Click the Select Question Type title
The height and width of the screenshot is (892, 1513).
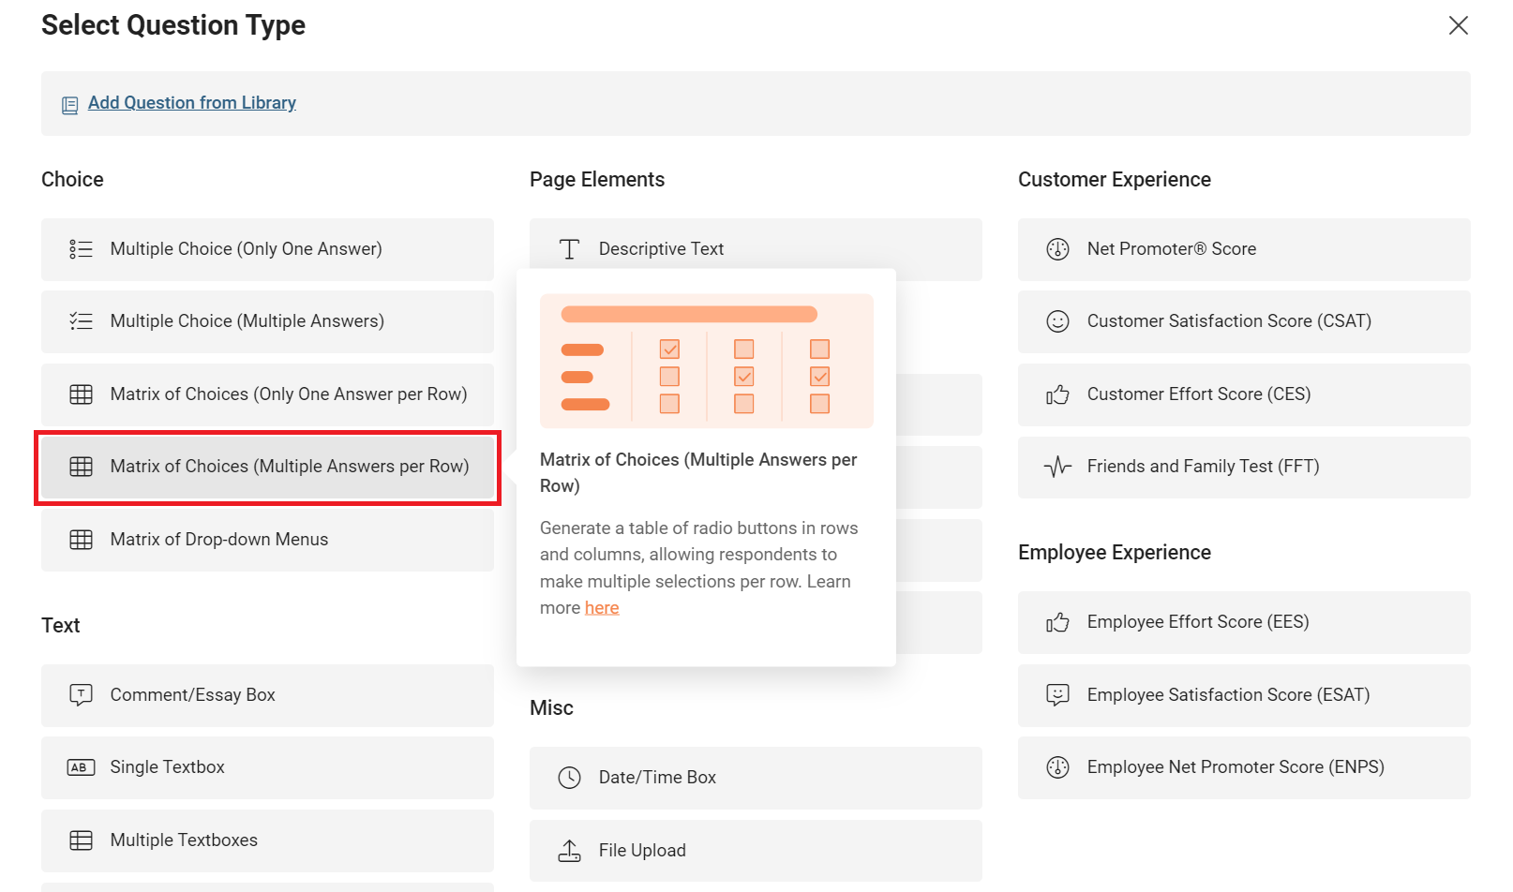click(x=173, y=25)
